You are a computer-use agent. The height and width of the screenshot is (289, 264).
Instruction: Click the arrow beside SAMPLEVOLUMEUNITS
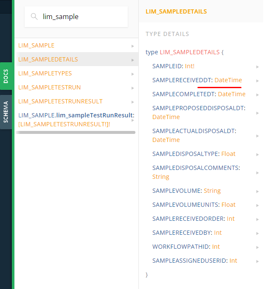(x=258, y=205)
